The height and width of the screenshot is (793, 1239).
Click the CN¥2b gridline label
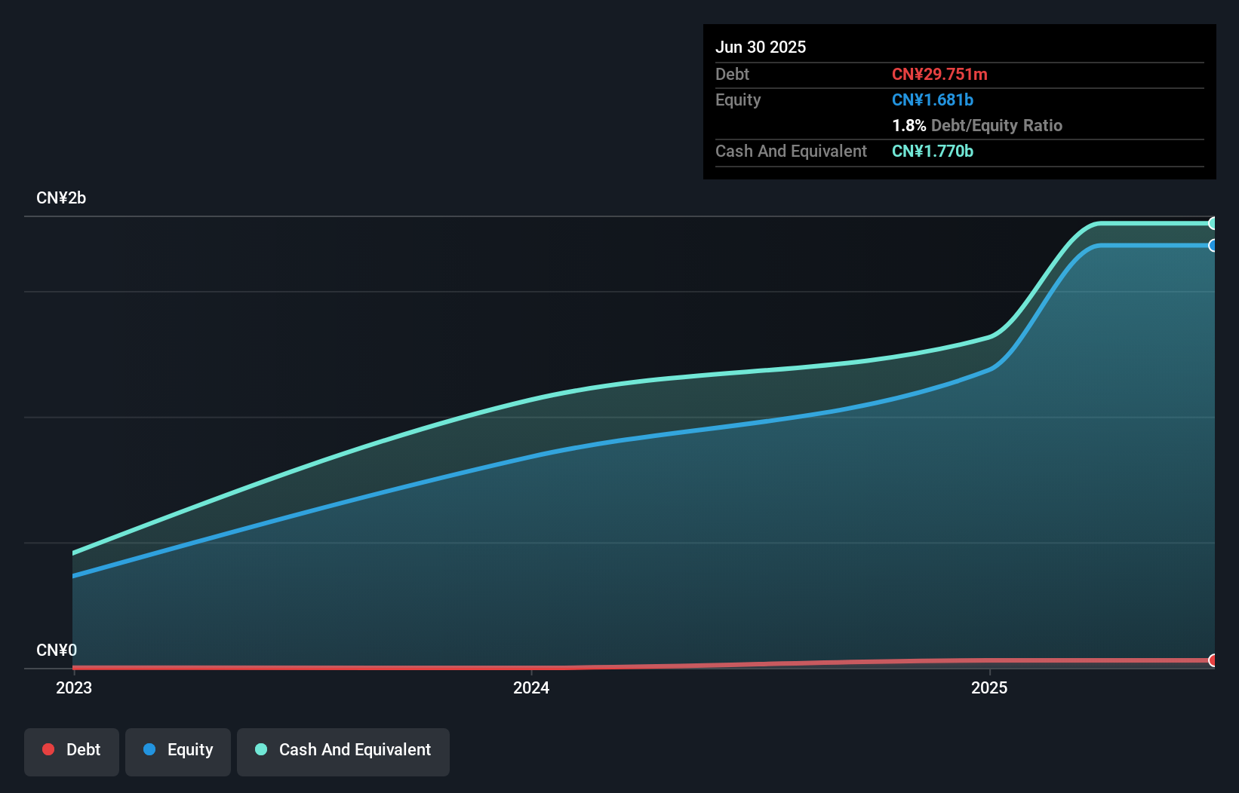(x=61, y=197)
